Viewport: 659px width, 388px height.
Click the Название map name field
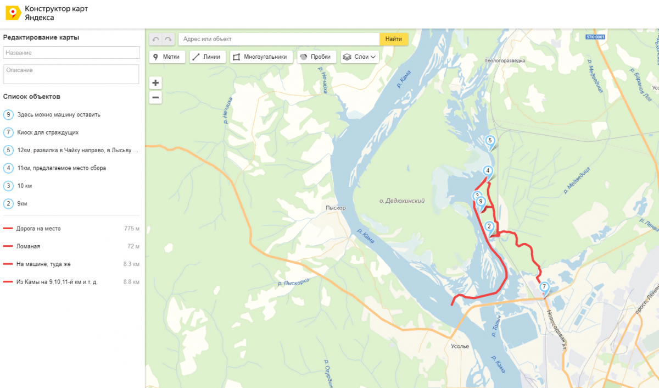pyautogui.click(x=71, y=52)
